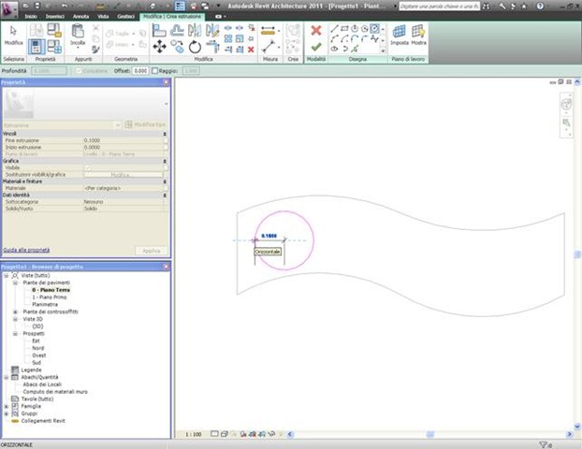Click the filter icon in status bar
The image size is (582, 449).
coord(544,443)
